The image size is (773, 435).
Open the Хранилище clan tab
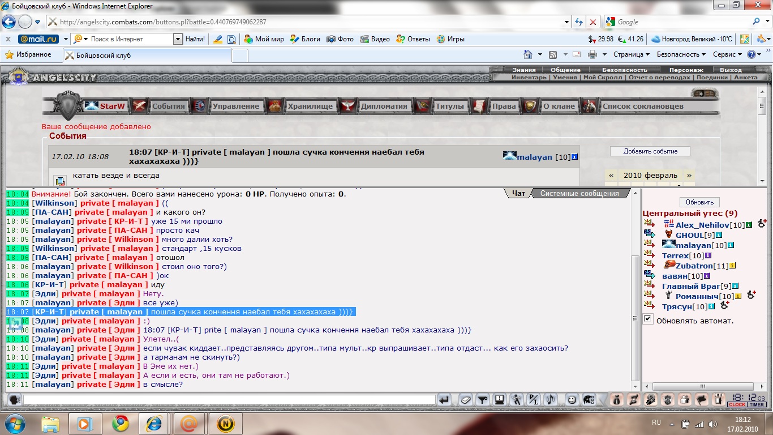[x=310, y=106]
